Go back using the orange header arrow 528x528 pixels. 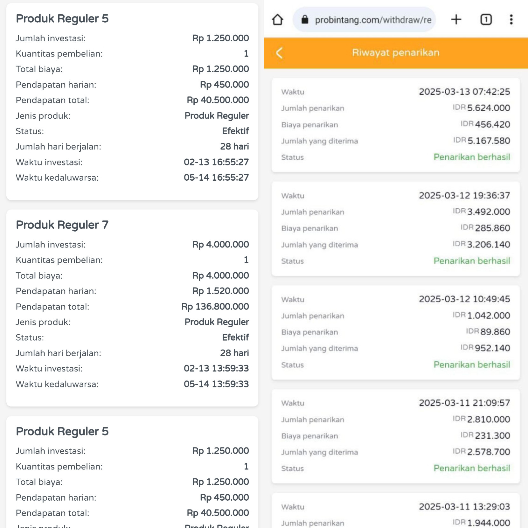click(279, 53)
